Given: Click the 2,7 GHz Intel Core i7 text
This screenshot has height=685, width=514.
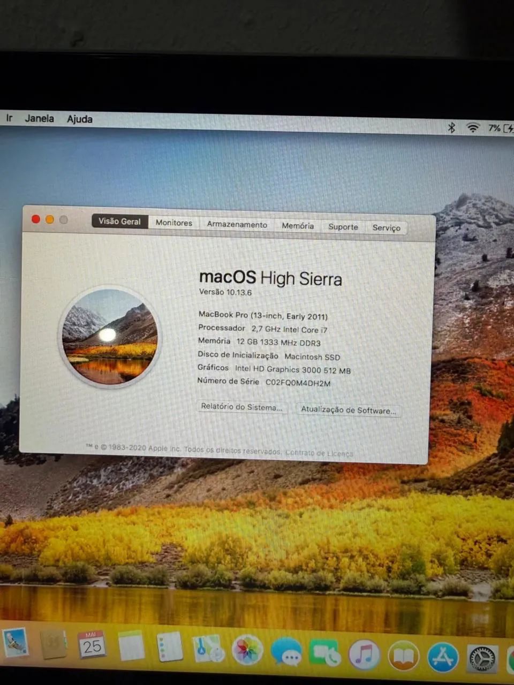Looking at the screenshot, I should coord(290,330).
